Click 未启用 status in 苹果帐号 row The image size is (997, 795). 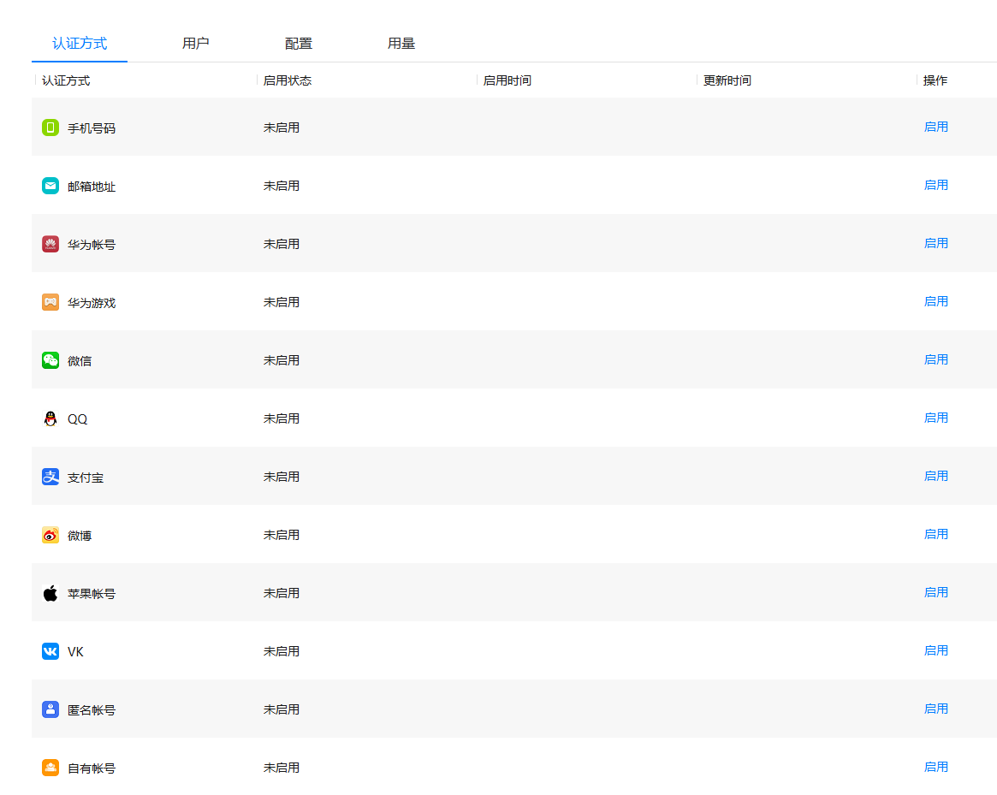coord(281,593)
